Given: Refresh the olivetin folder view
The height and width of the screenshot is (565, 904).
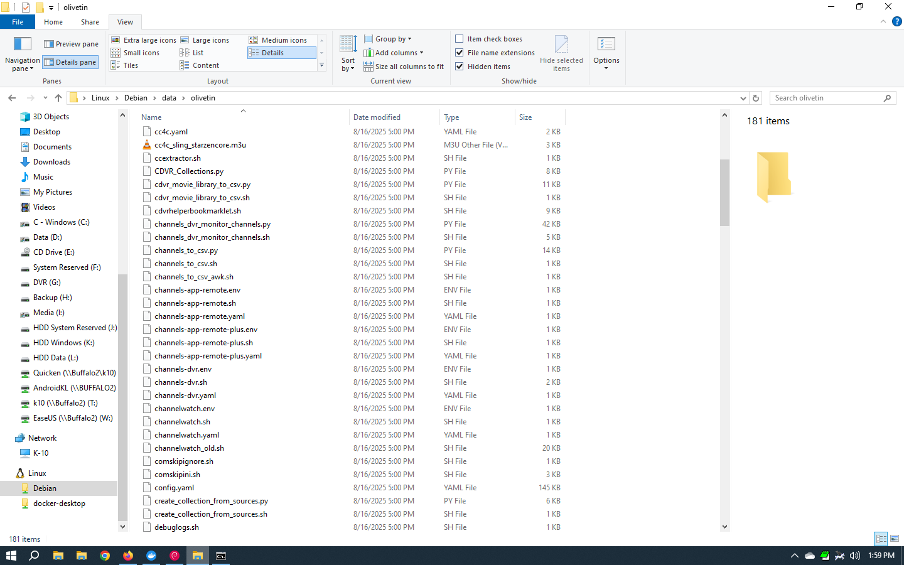Looking at the screenshot, I should coord(756,98).
